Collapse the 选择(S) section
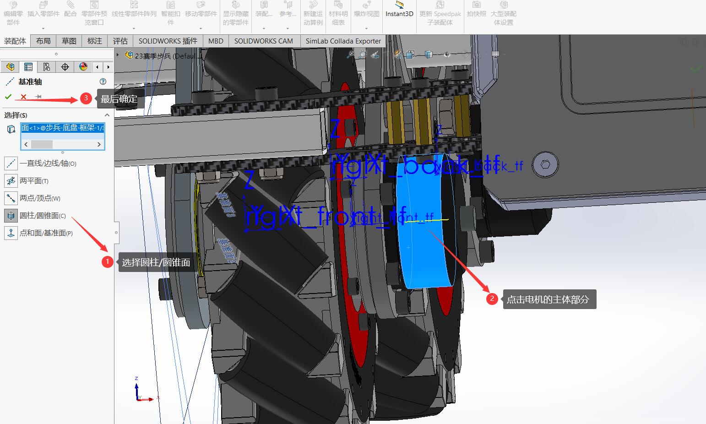This screenshot has width=706, height=424. click(107, 115)
